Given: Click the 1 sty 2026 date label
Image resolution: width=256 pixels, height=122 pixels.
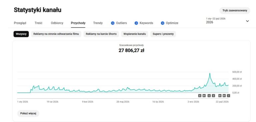Looking at the screenshot, I should [23, 102].
